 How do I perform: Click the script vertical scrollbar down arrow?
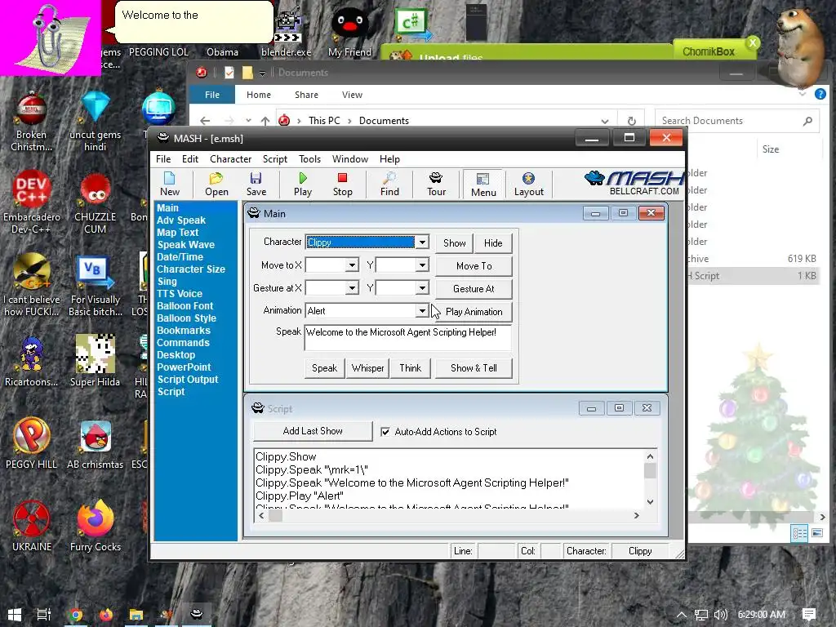(650, 502)
